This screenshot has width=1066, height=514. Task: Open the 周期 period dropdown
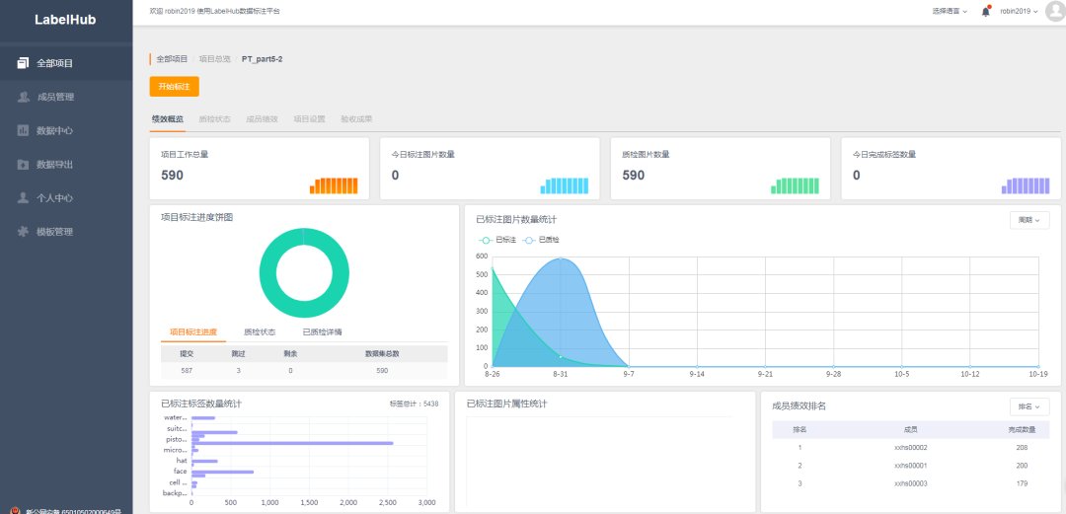[x=1029, y=220]
